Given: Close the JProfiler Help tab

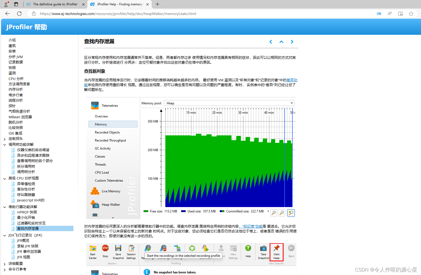Looking at the screenshot, I should click(148, 4).
